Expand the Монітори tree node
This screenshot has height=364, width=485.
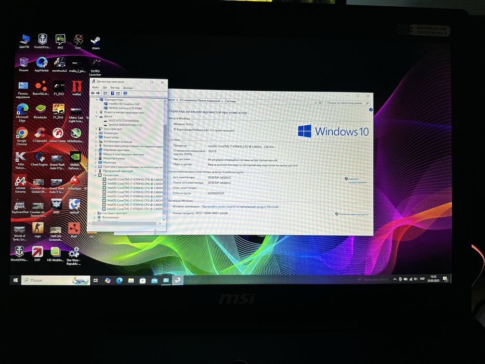(96, 162)
